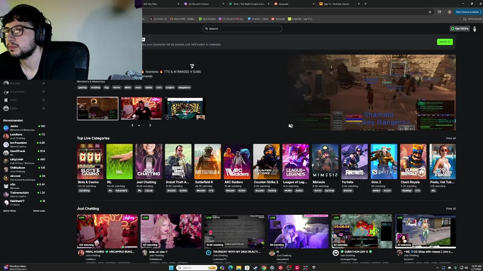Open the All Bookmarks folder
This screenshot has width=483, height=271.
coord(474,19)
